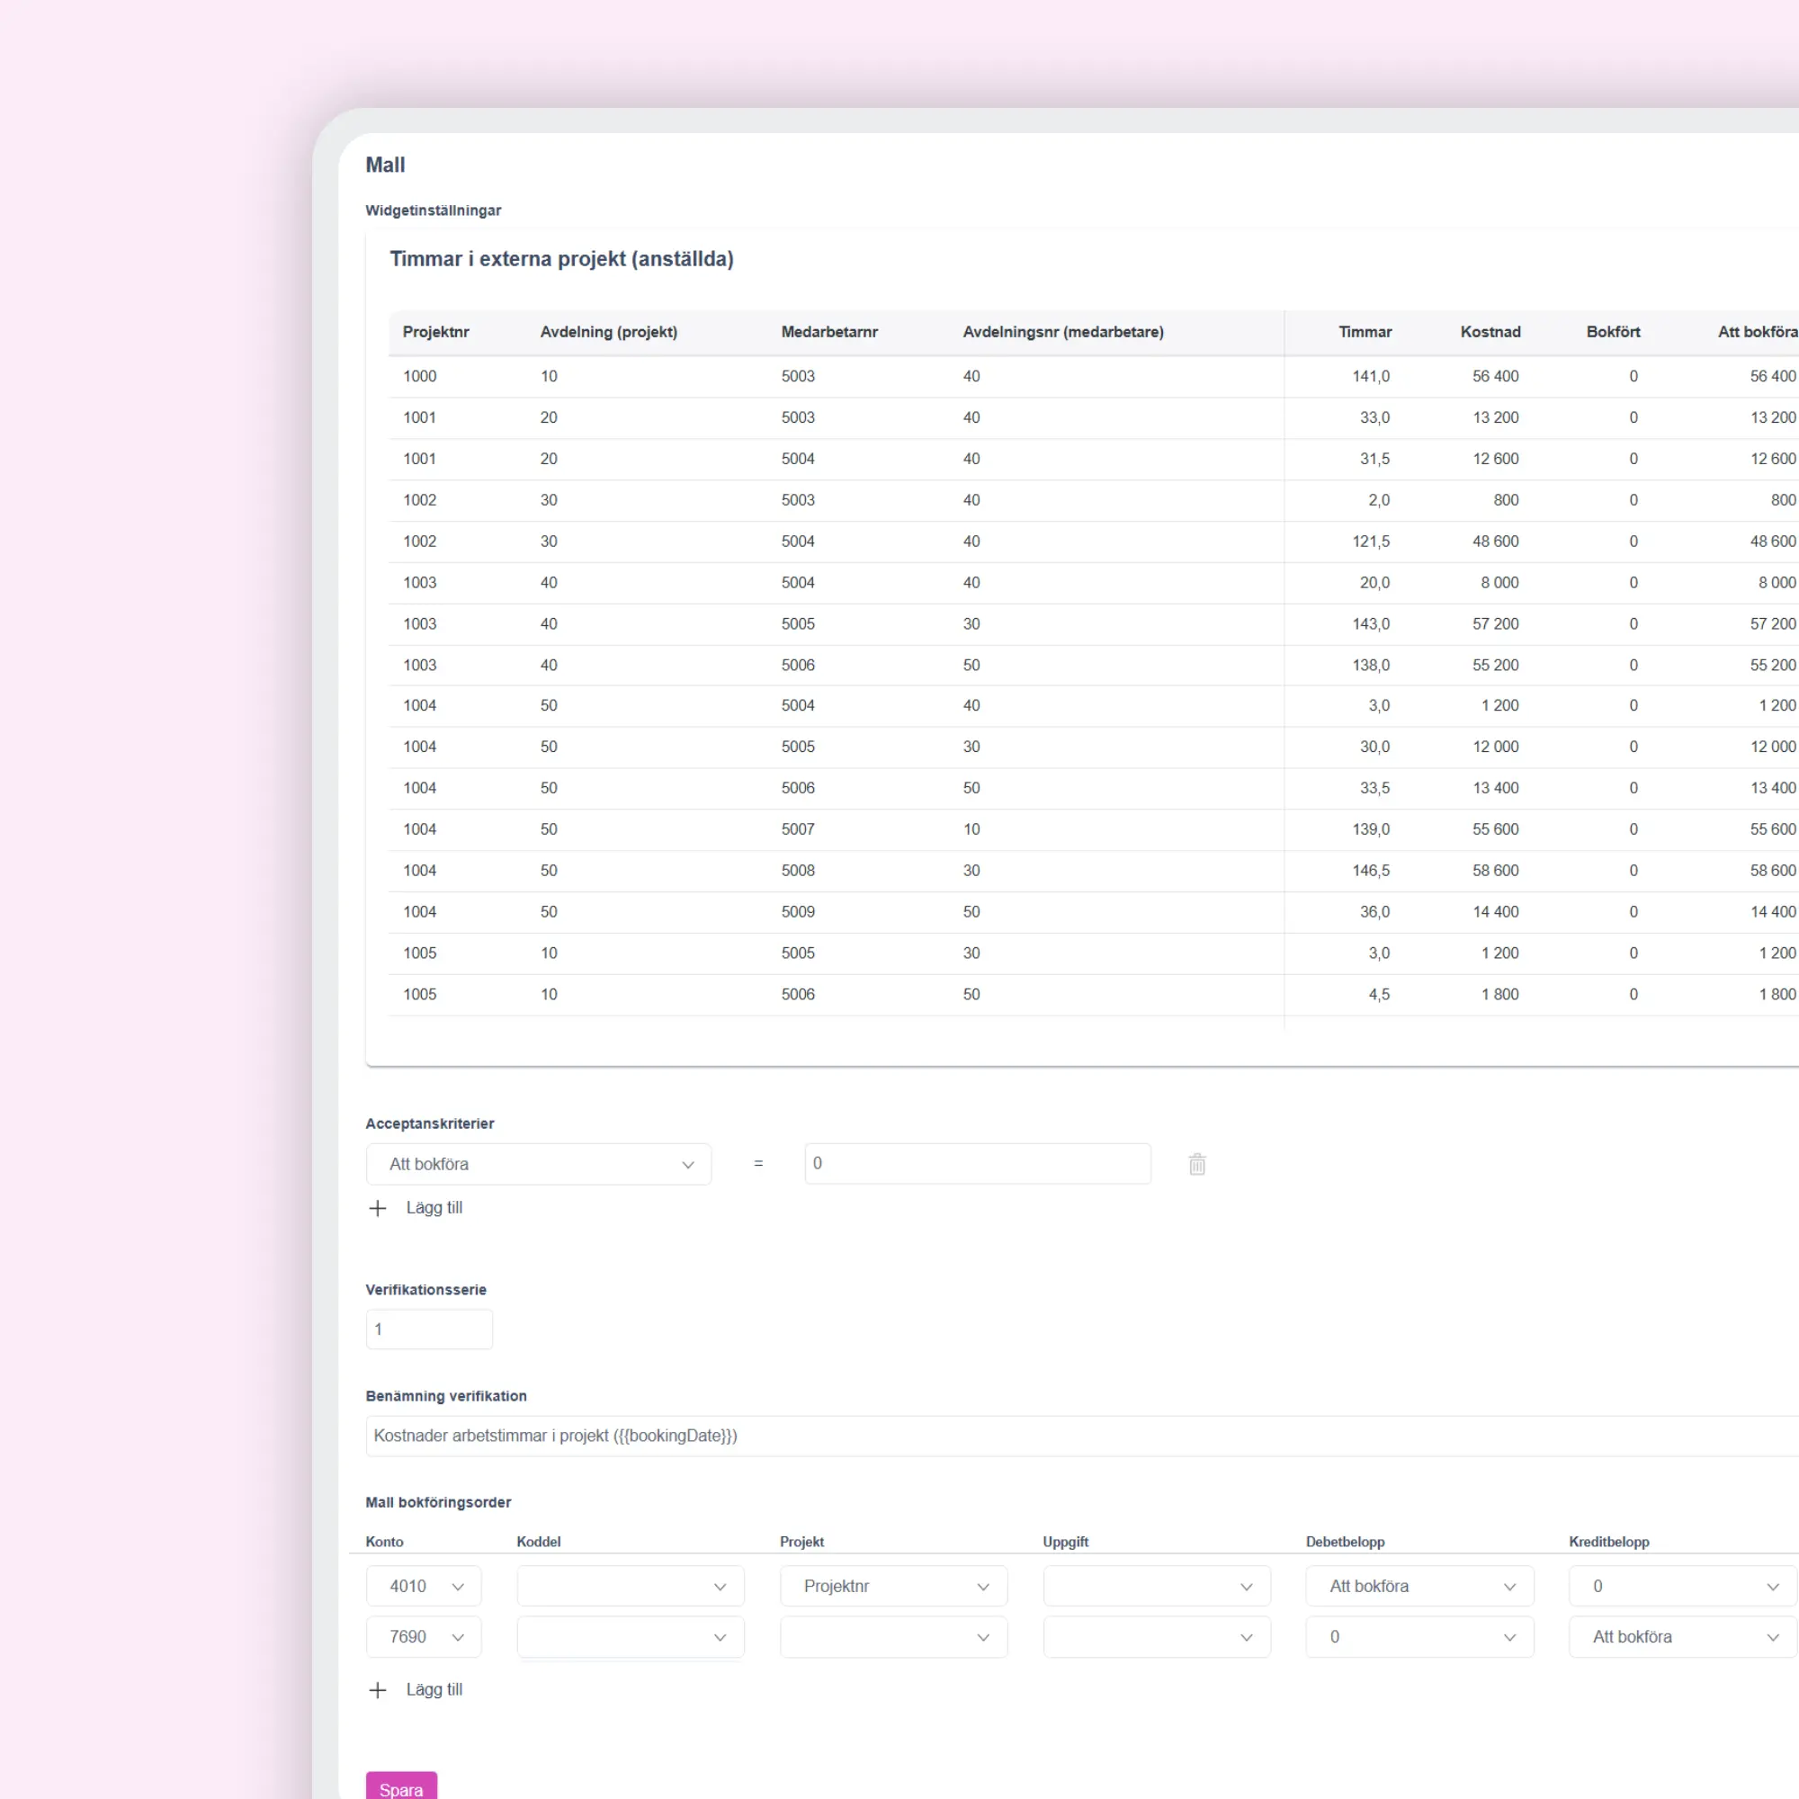Screen dimensions: 1799x1799
Task: Open the Konto 7690 dropdown
Action: tap(424, 1637)
